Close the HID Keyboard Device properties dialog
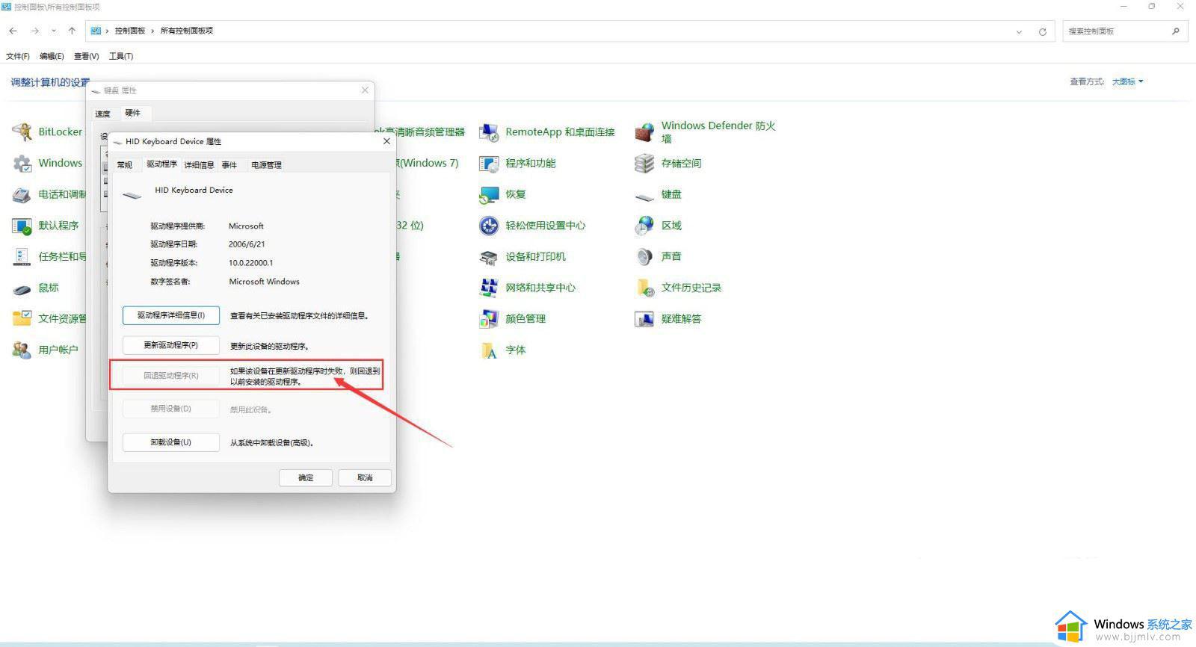 386,141
